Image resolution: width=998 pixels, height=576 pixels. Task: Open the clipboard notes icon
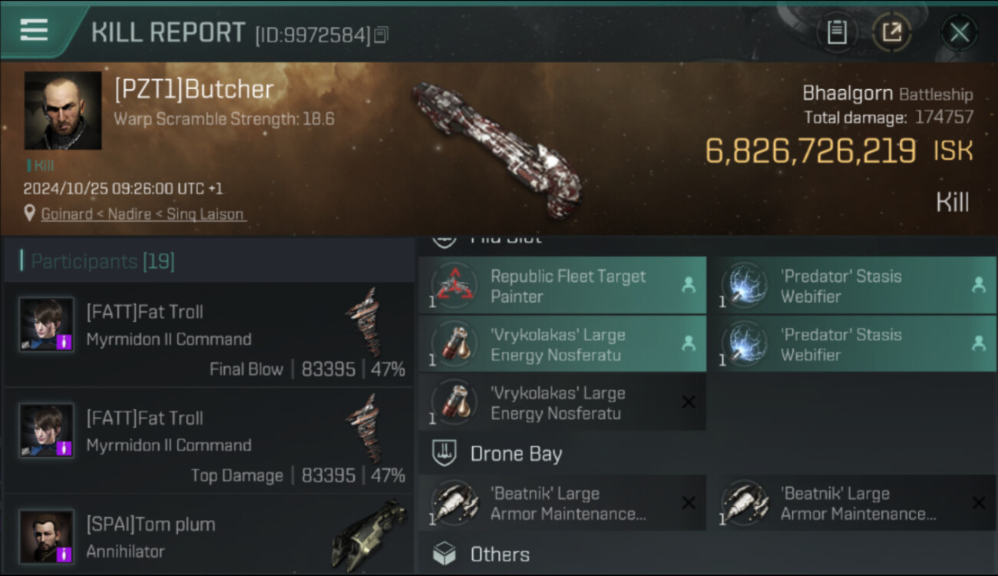click(x=837, y=32)
